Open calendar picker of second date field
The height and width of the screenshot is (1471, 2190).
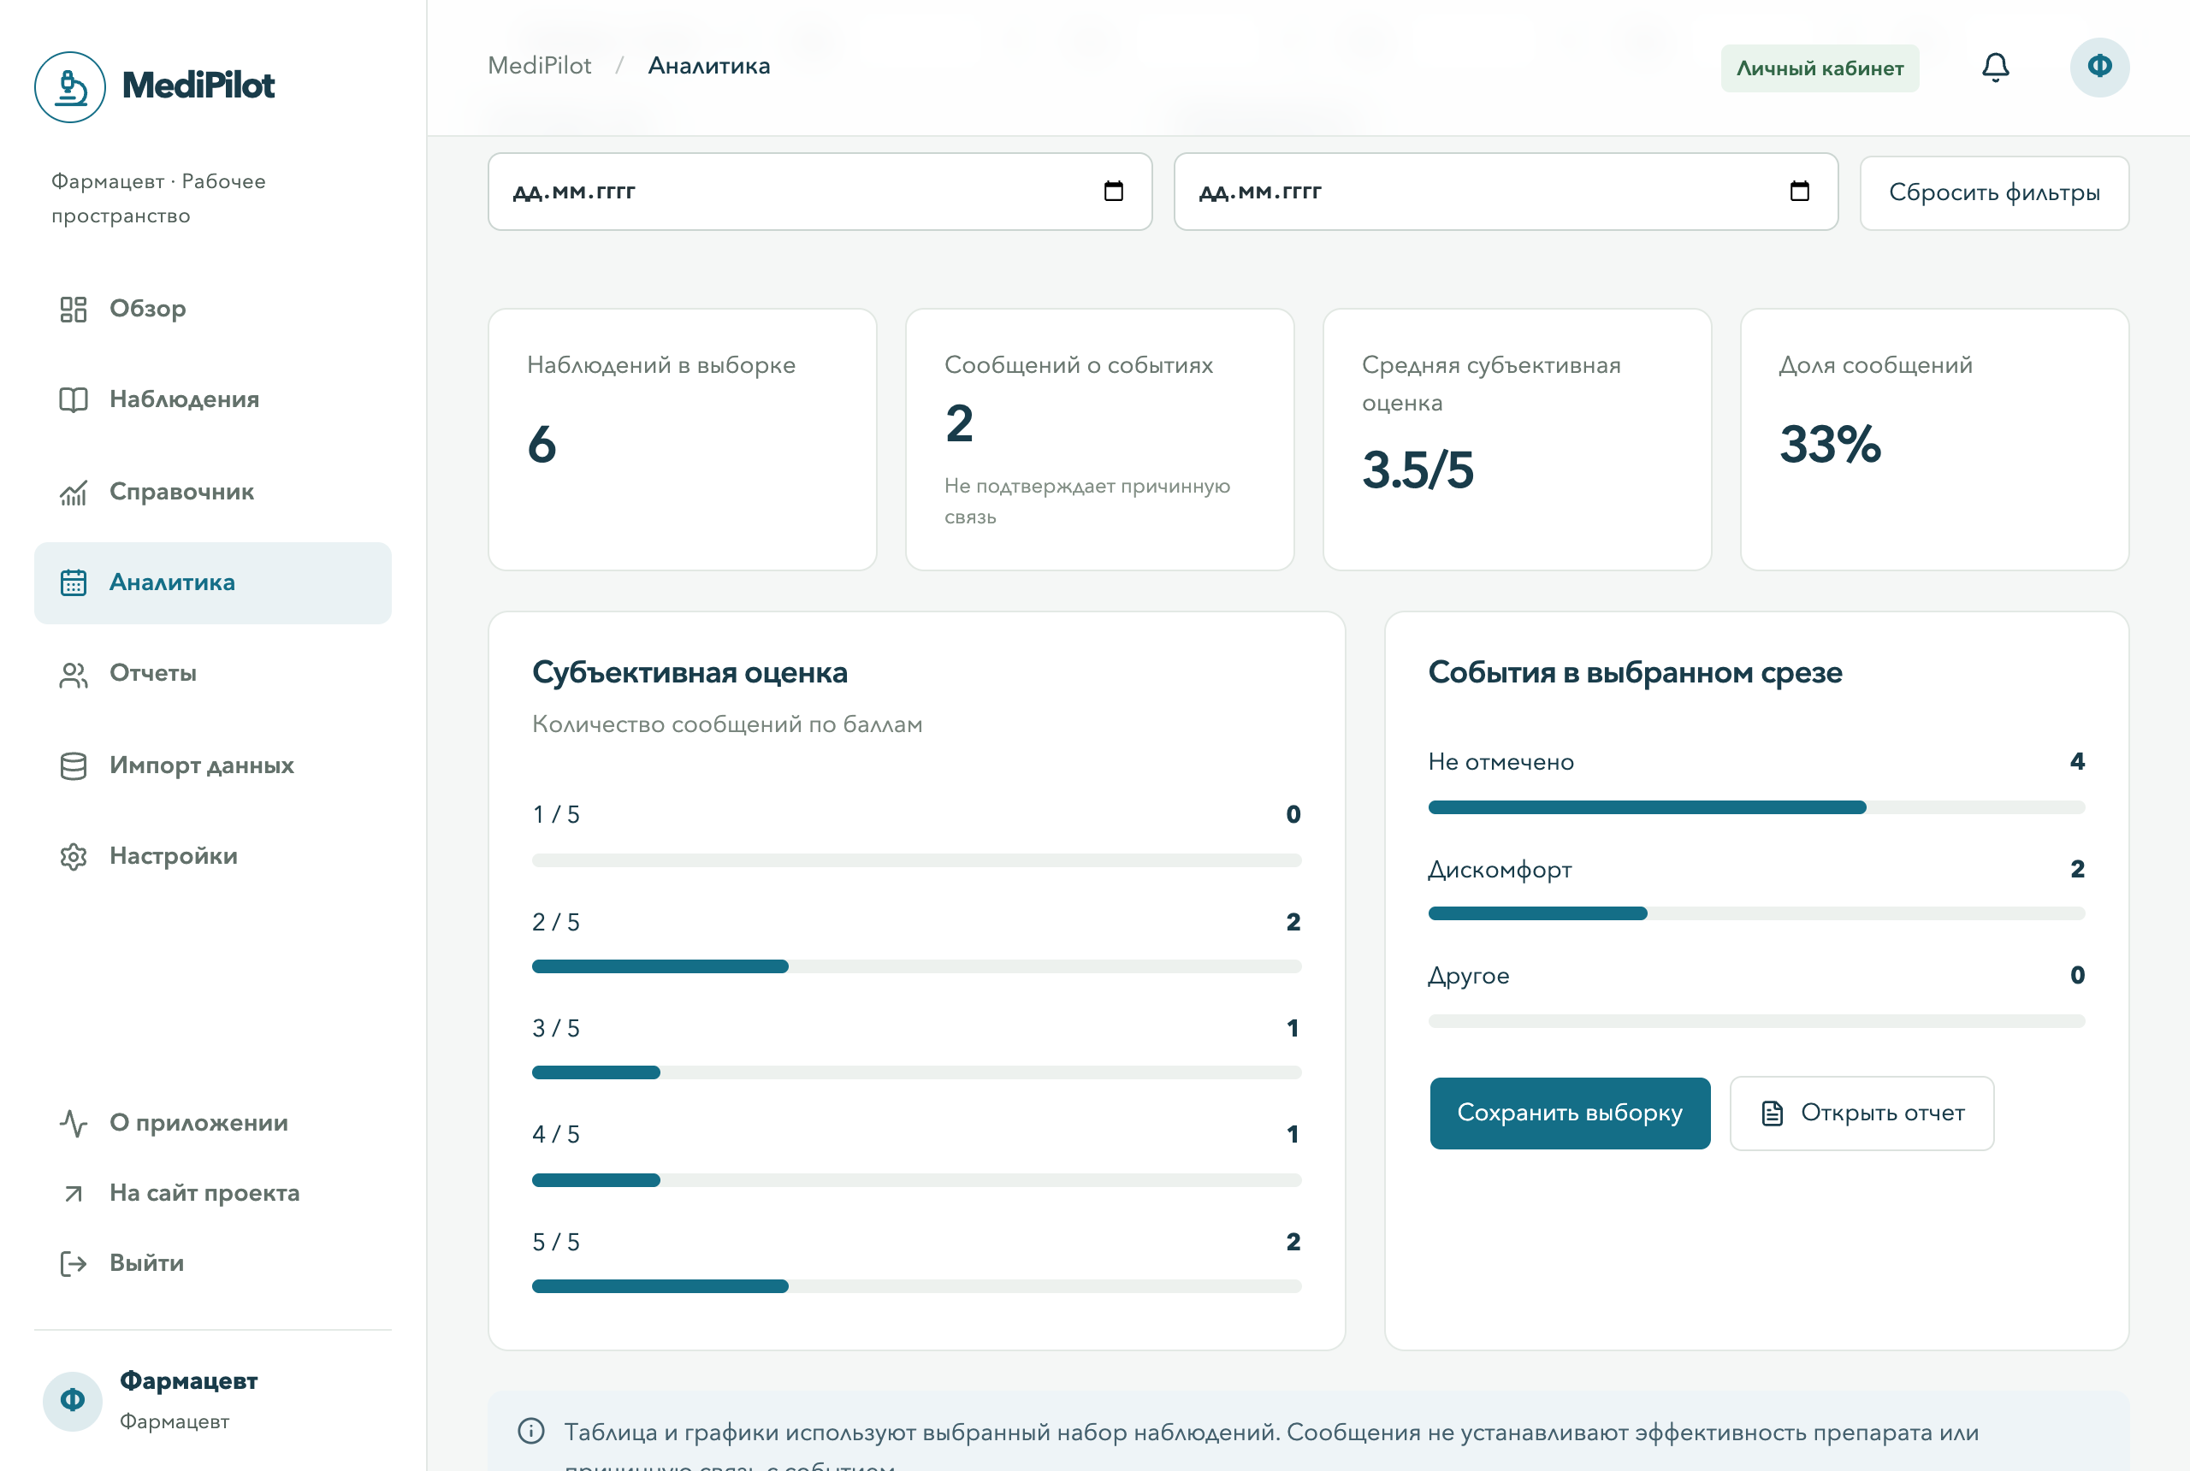pos(1799,192)
